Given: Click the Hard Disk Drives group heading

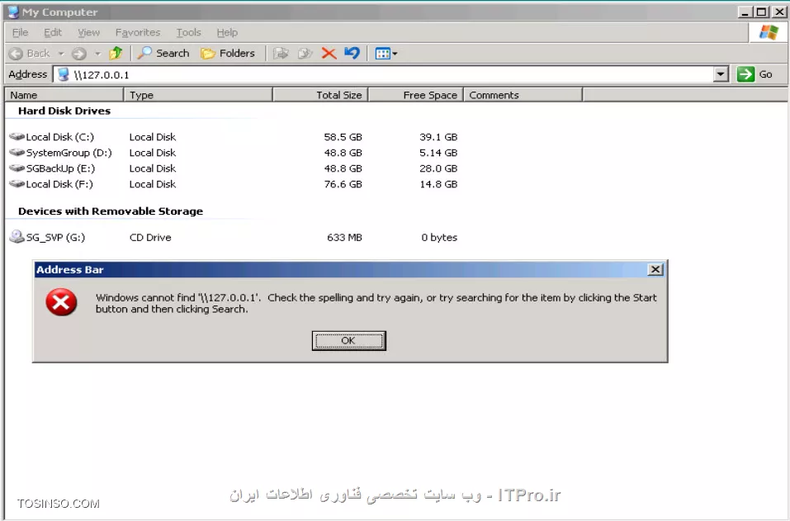Looking at the screenshot, I should [x=64, y=111].
